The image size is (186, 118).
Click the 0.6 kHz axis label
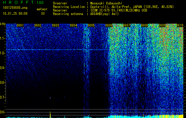tap(2, 112)
